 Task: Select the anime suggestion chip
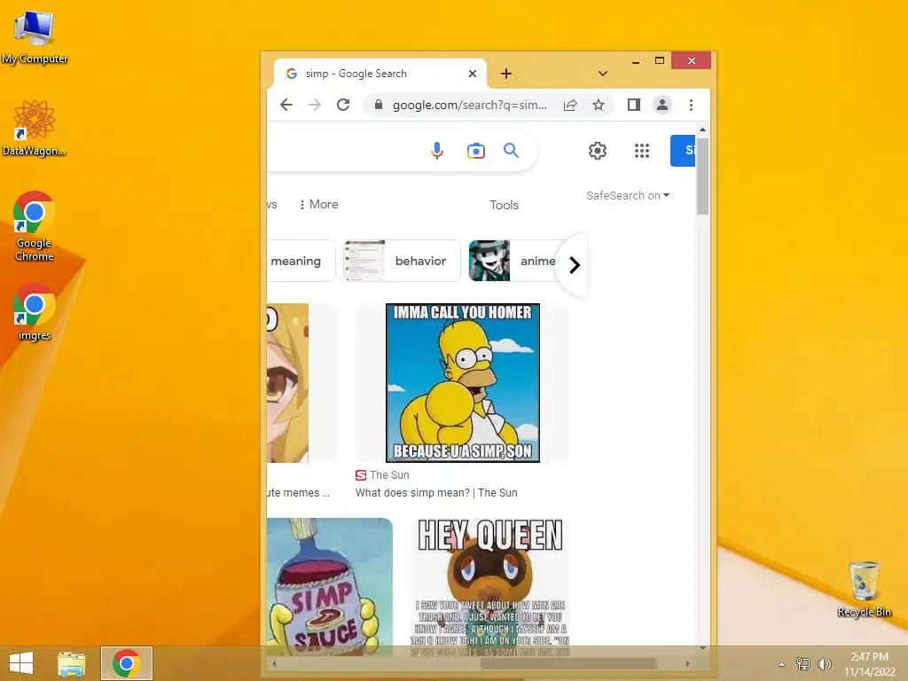pos(513,261)
